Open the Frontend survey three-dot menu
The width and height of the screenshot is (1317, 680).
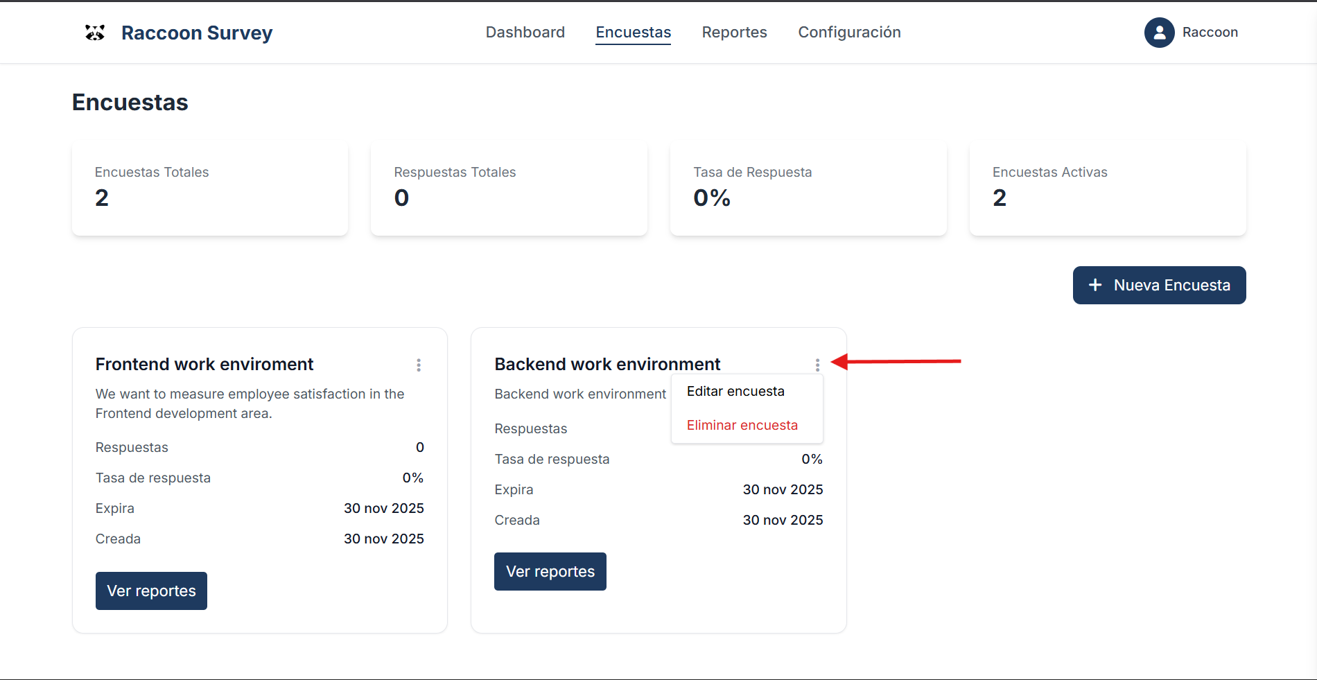pyautogui.click(x=419, y=365)
